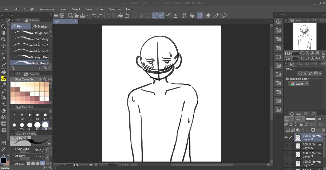Click the Save icon in command bar
The image size is (326, 170).
pyautogui.click(x=83, y=15)
